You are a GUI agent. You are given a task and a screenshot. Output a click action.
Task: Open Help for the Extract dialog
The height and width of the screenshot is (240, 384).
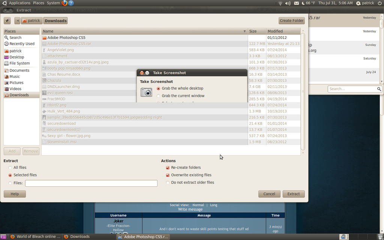point(15,194)
